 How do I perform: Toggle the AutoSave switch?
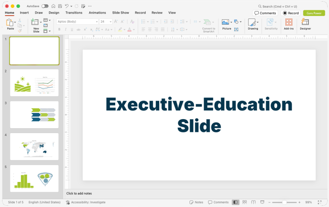coord(45,6)
